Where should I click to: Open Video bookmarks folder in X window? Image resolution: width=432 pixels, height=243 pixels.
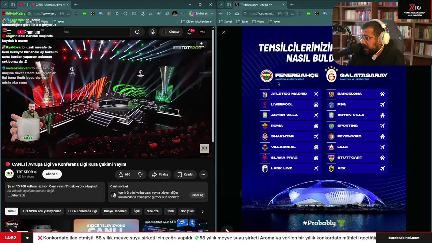pos(258,22)
